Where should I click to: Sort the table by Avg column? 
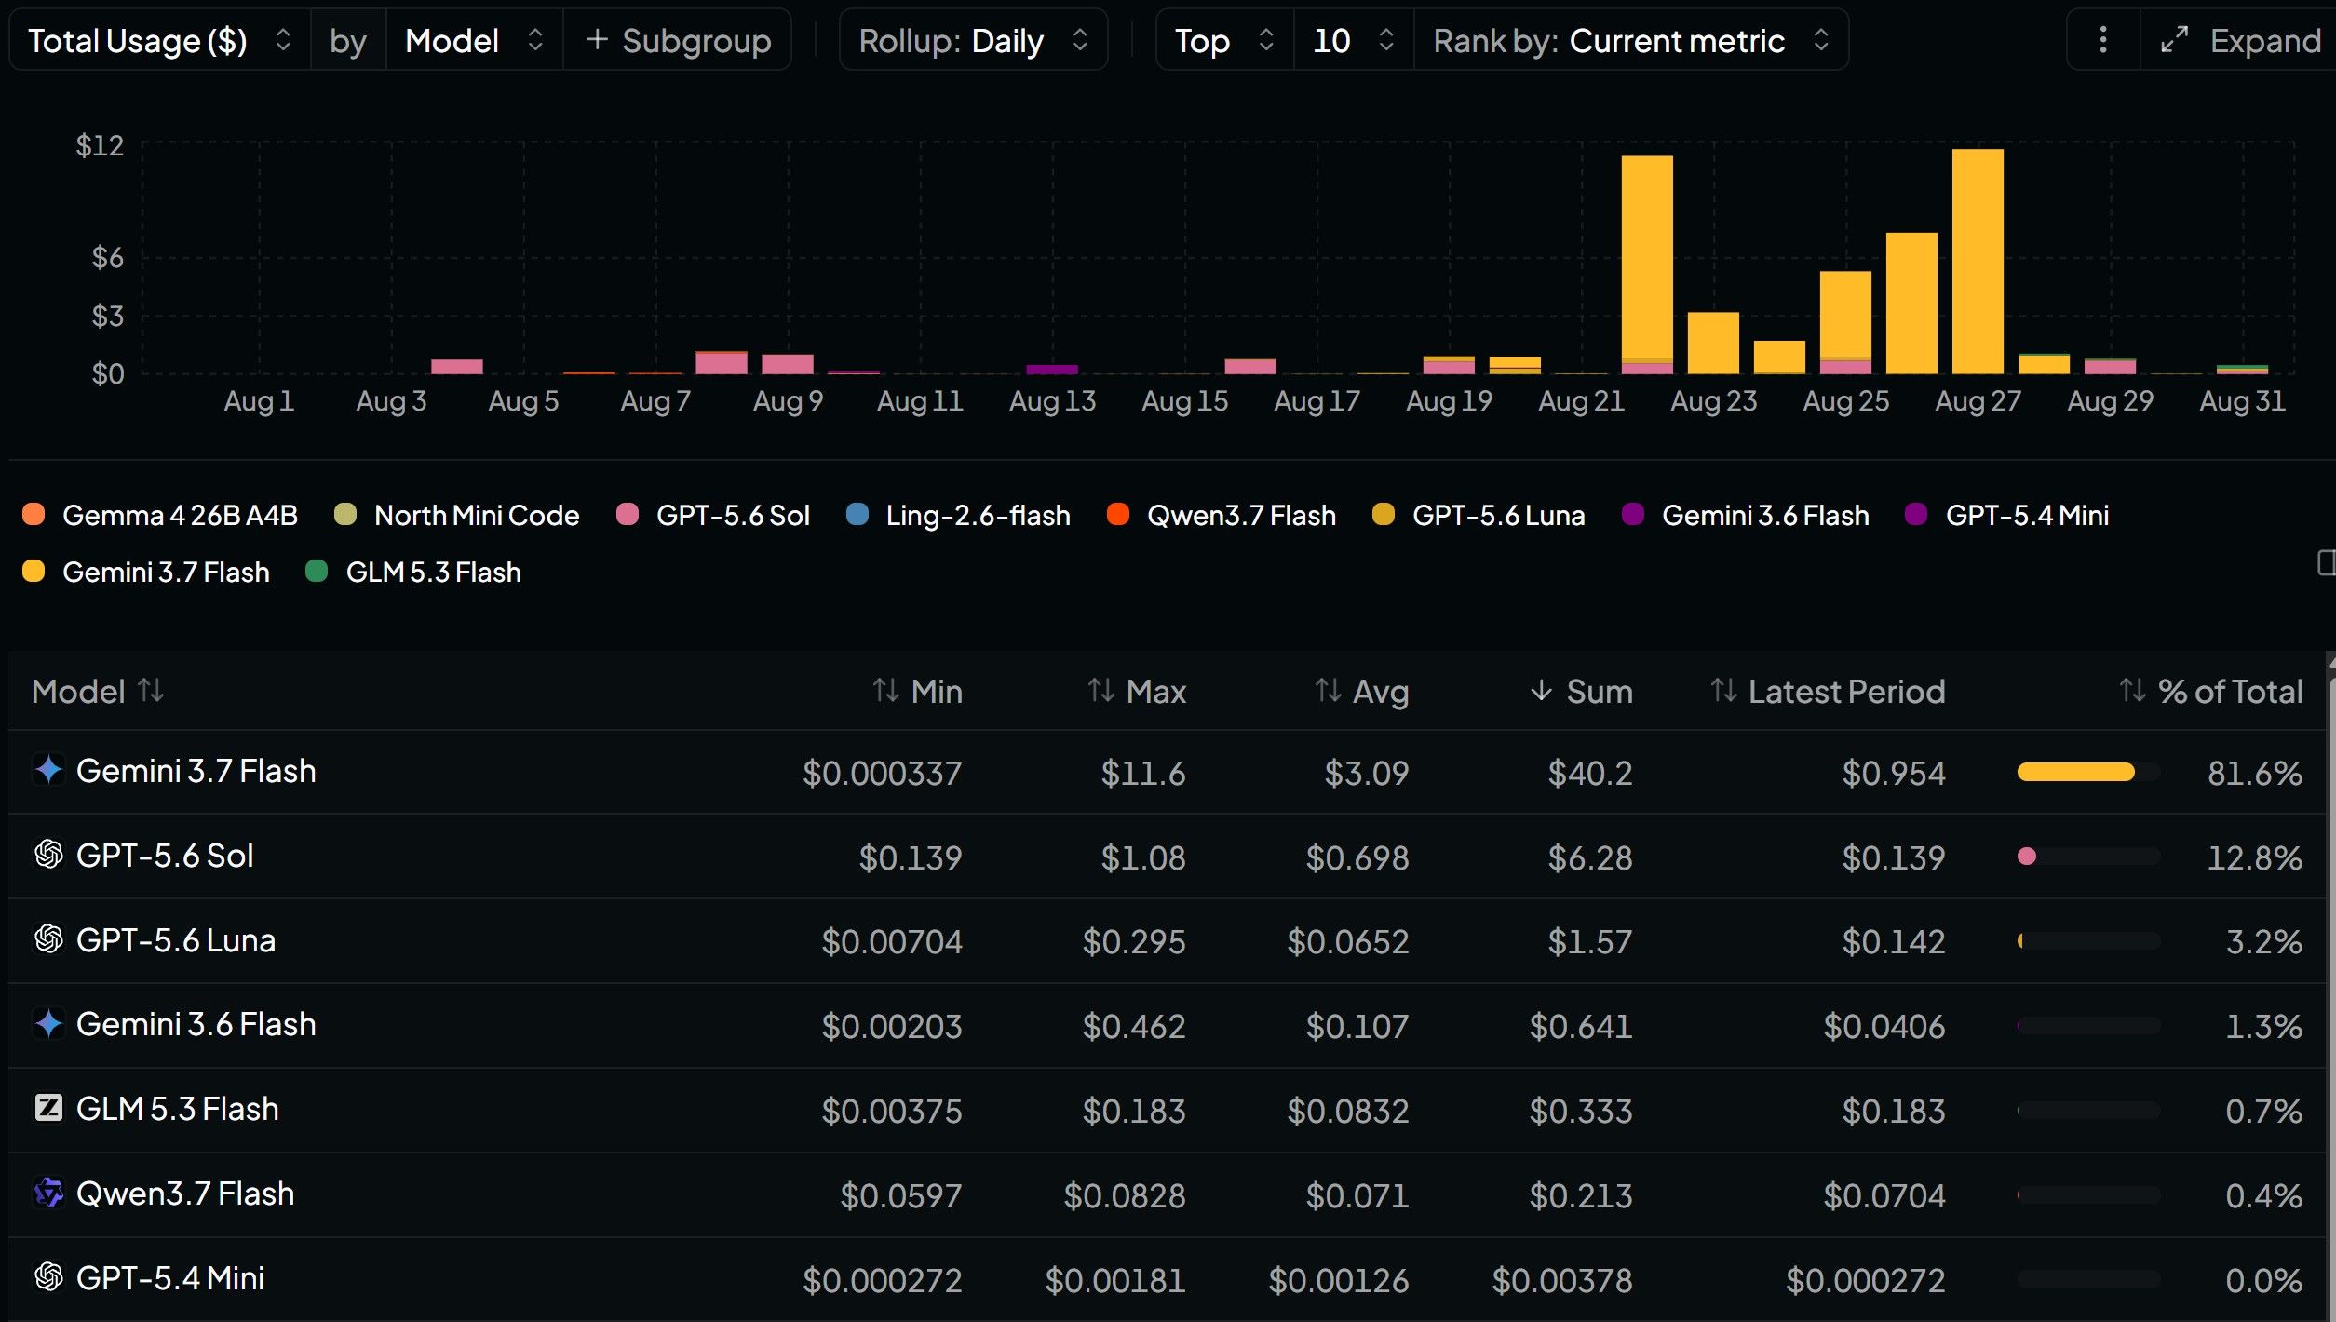pos(1361,692)
